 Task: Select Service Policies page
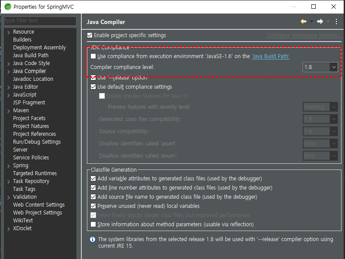31,158
